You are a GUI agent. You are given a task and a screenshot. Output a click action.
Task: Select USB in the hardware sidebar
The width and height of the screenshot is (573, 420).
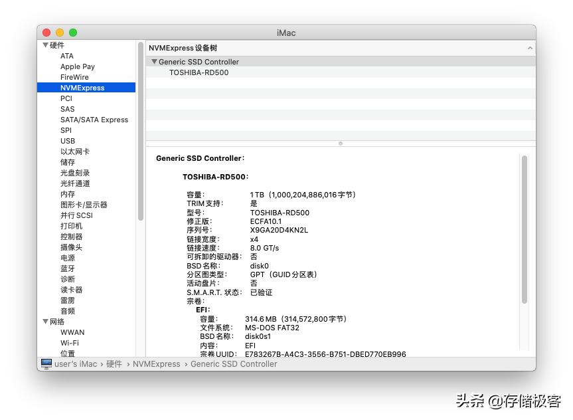pos(66,141)
